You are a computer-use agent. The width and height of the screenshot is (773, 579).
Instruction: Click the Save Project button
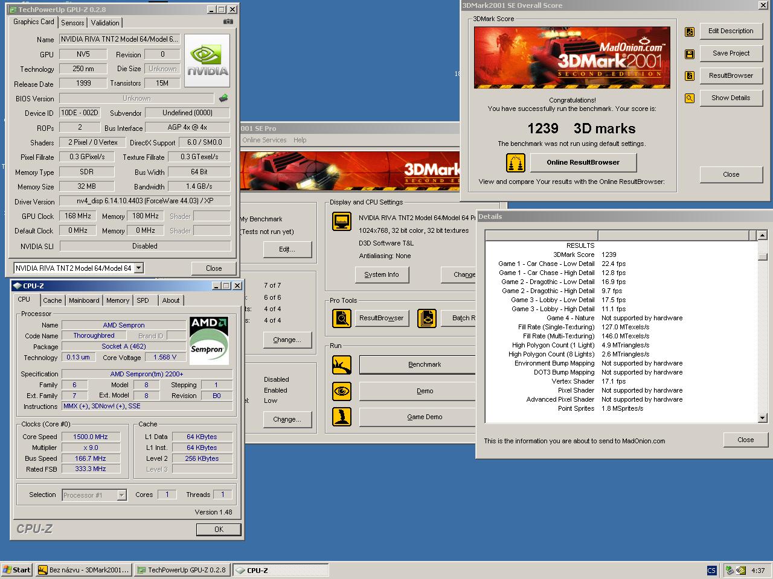[731, 53]
